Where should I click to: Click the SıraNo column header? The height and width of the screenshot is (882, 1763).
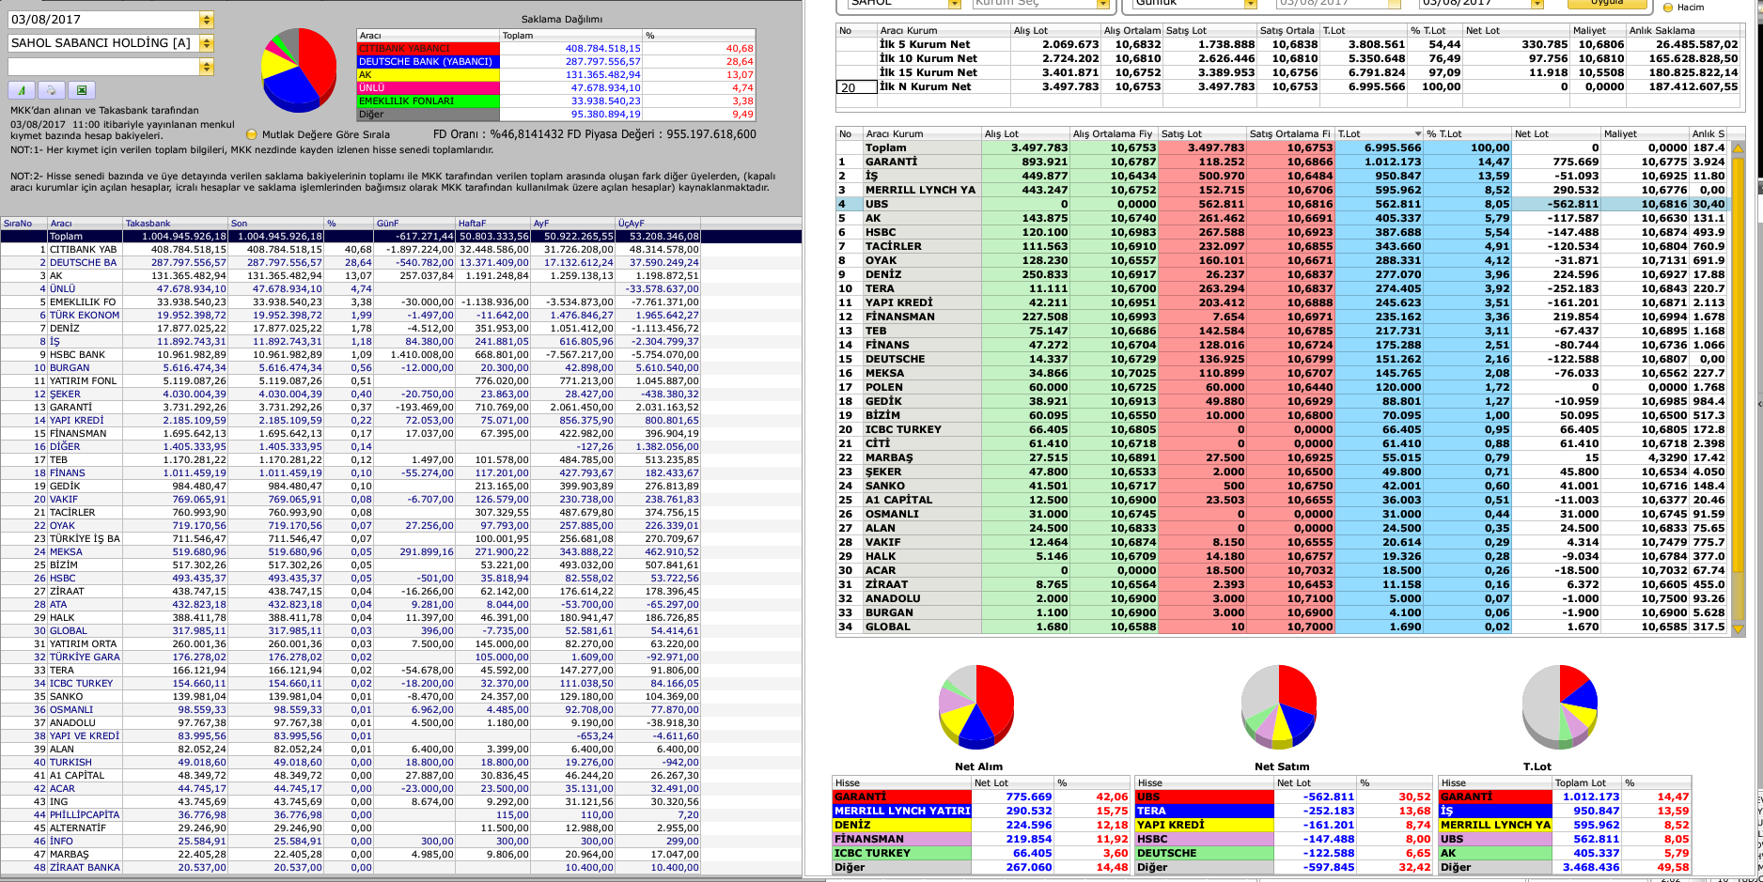[x=23, y=224]
